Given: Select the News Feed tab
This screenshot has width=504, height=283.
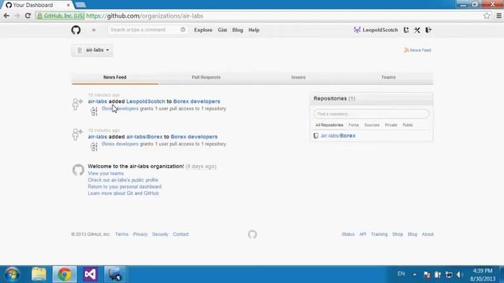Looking at the screenshot, I should 115,77.
